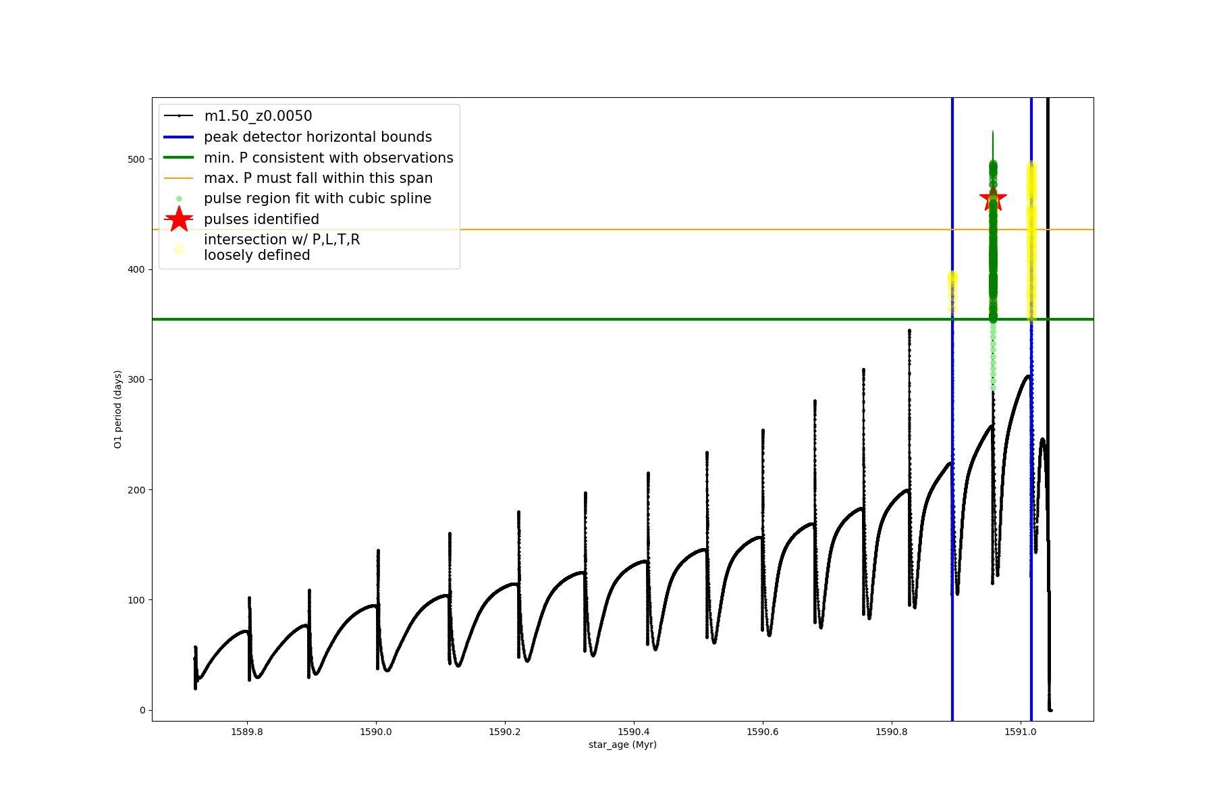The height and width of the screenshot is (810, 1215).
Task: Click the 500 tick label on y-axis
Action: [136, 159]
